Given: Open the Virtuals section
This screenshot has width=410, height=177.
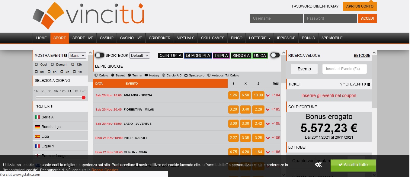Looking at the screenshot, I should (186, 38).
